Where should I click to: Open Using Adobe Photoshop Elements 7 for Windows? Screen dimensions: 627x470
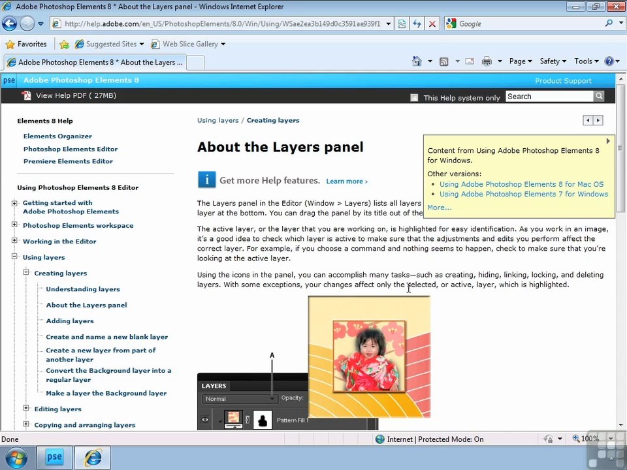523,194
